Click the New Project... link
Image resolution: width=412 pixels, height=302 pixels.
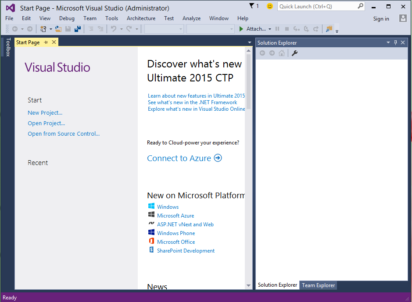[45, 113]
